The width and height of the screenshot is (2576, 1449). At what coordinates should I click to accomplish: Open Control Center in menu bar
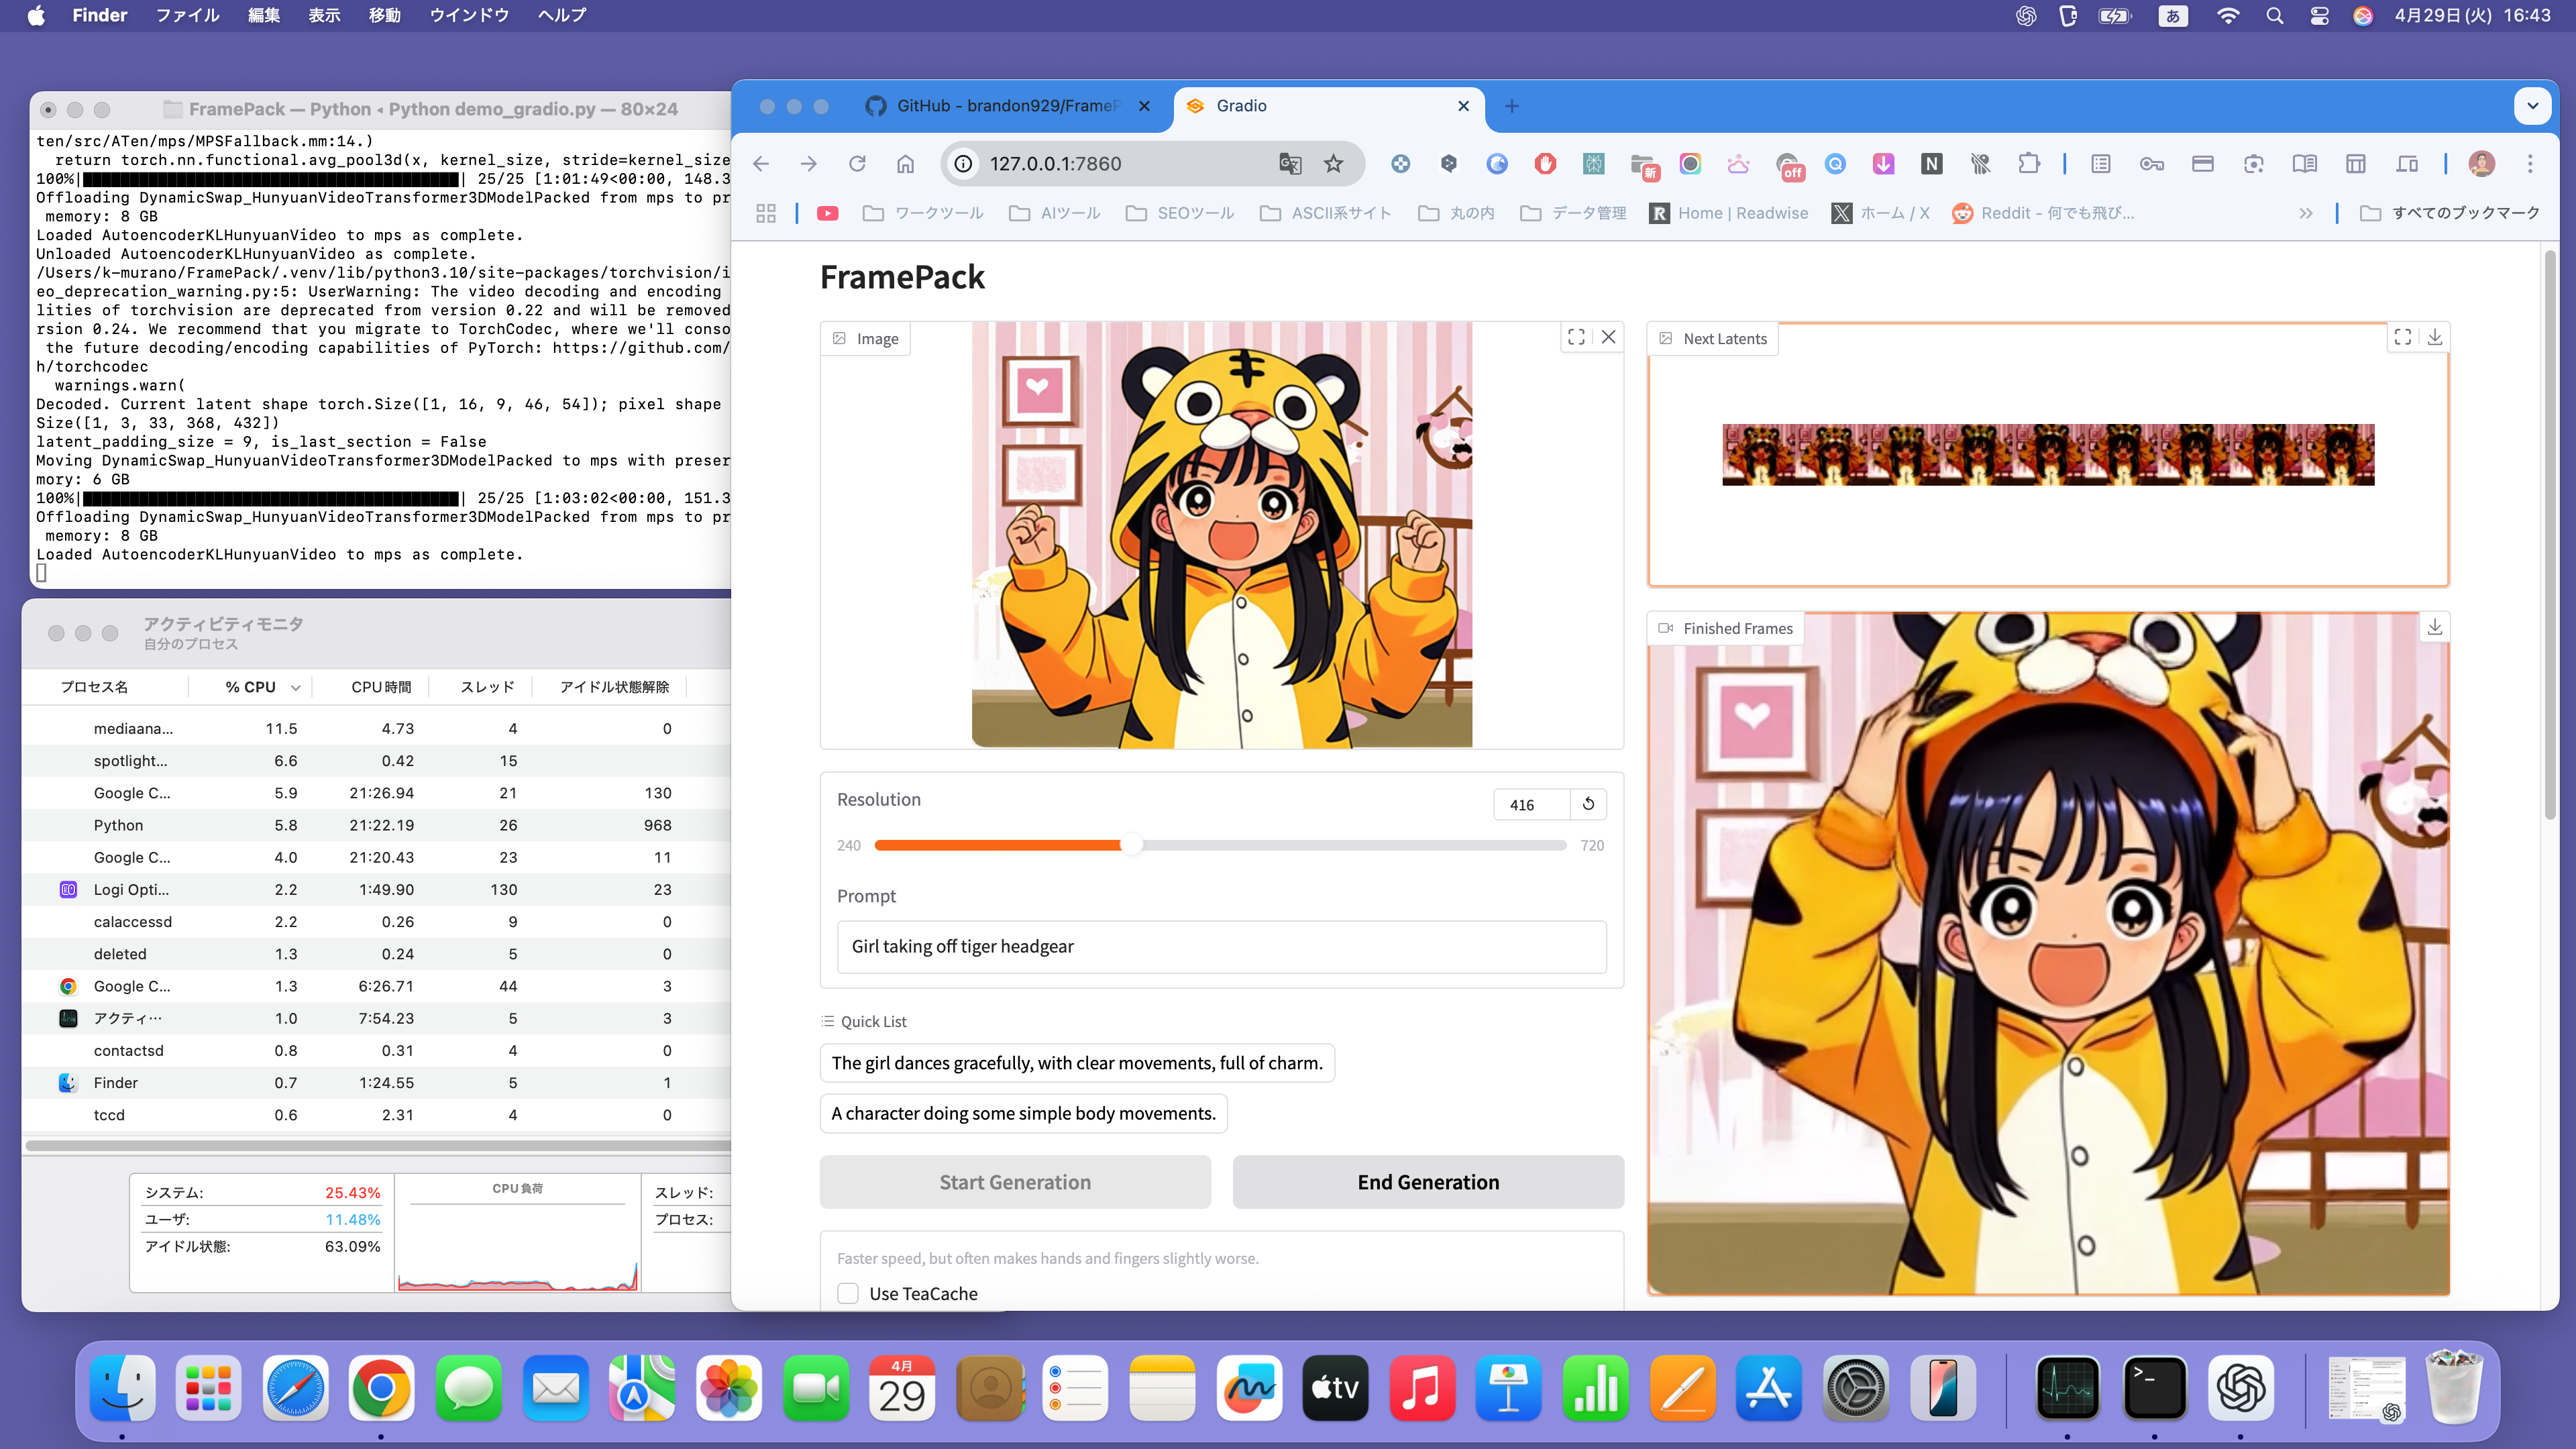(x=2319, y=15)
